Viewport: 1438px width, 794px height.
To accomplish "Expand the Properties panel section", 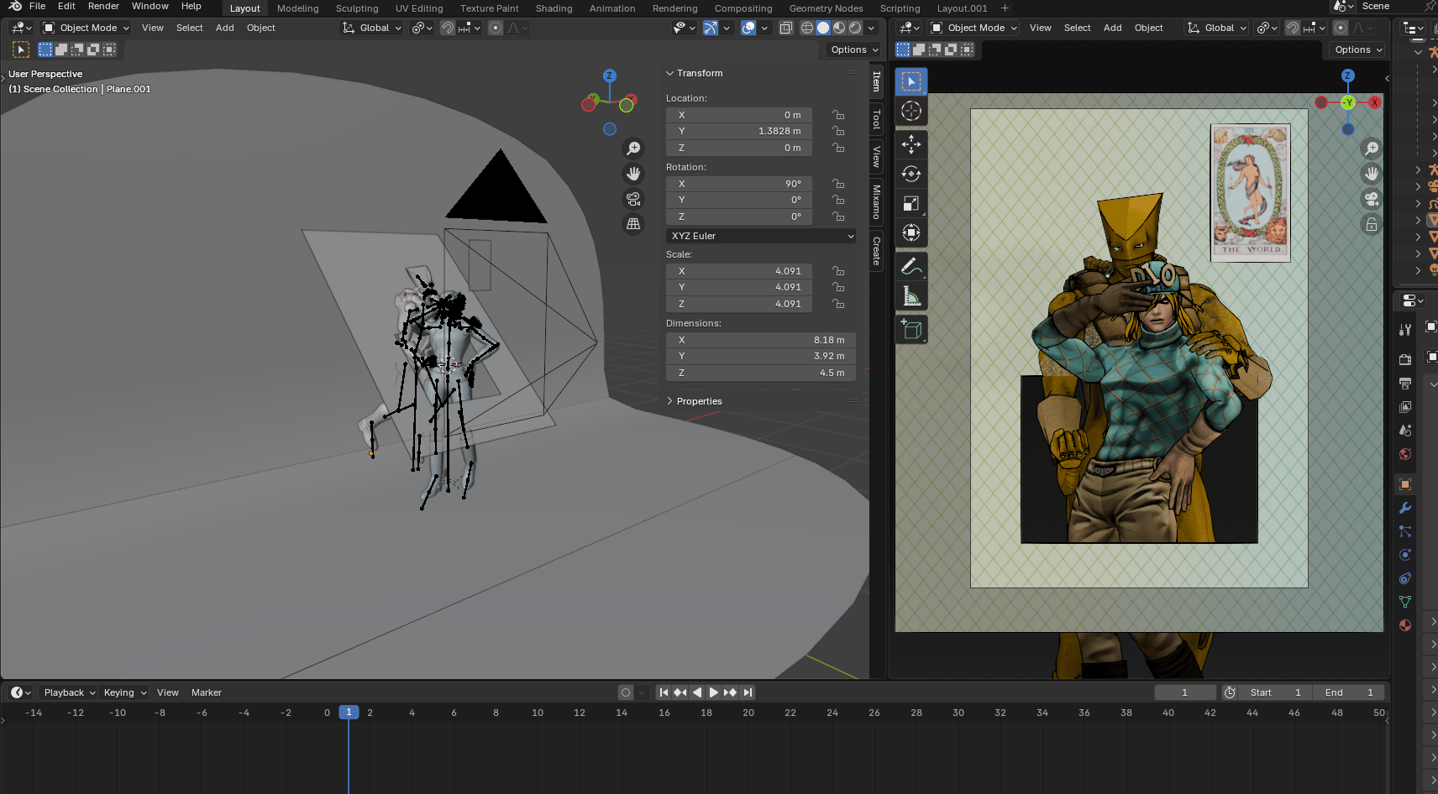I will click(x=699, y=401).
